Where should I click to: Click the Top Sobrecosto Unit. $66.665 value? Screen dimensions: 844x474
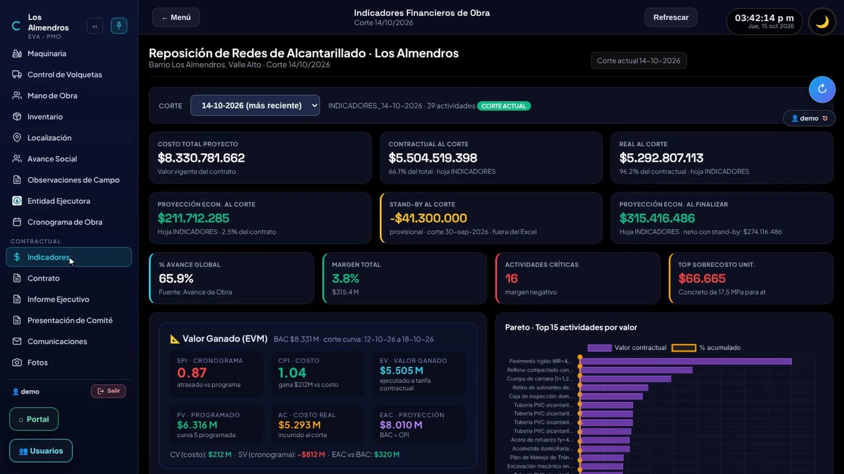click(x=702, y=278)
